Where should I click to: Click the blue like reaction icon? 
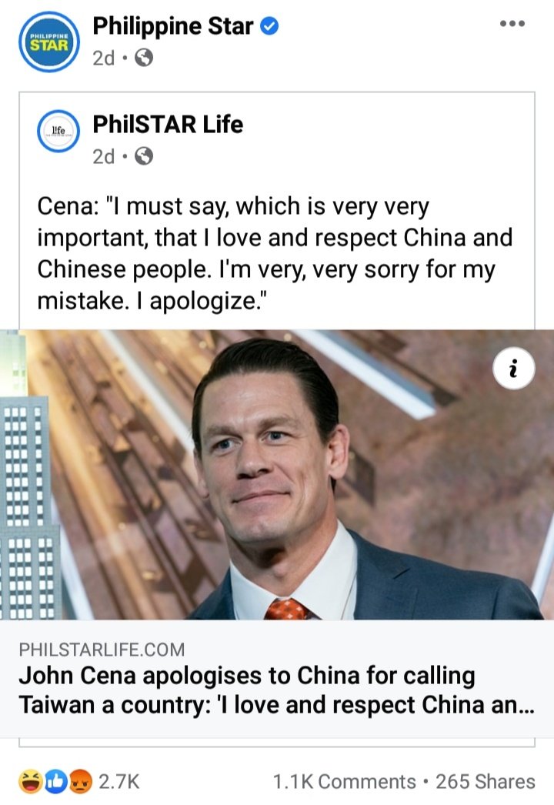55,781
